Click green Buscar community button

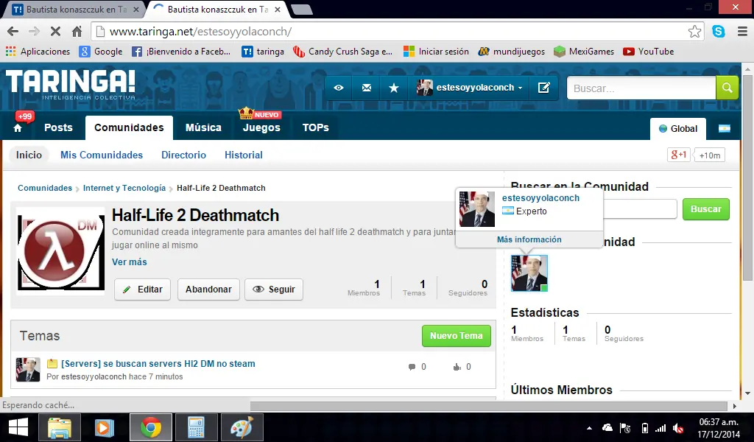point(706,209)
